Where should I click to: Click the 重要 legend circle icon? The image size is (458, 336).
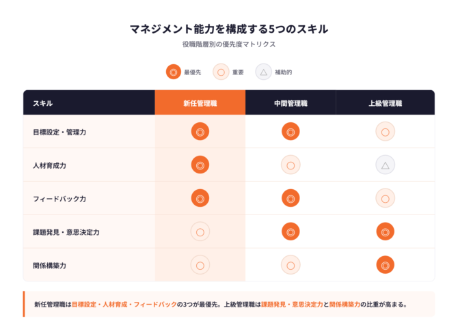[x=221, y=72]
